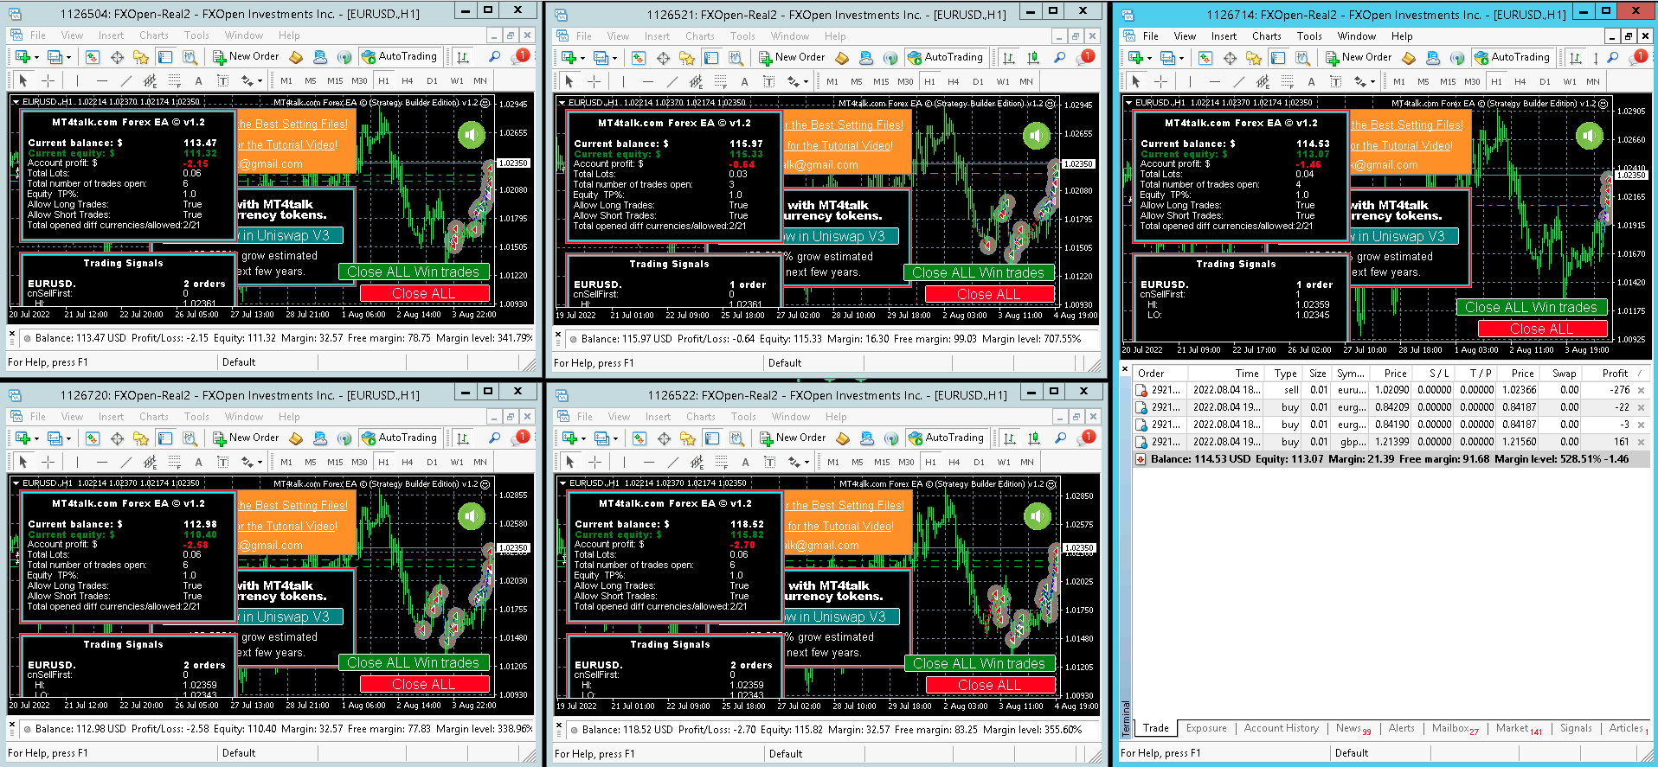Toggle green sound button on chart 1126714
This screenshot has height=767, width=1658.
pyautogui.click(x=1589, y=136)
